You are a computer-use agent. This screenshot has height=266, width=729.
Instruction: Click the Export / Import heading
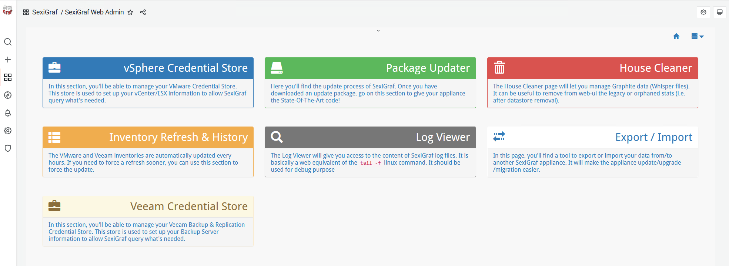click(x=653, y=137)
